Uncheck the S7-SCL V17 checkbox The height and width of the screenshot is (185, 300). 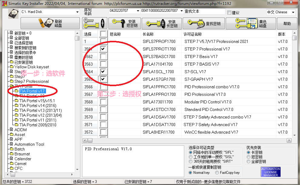103,71
